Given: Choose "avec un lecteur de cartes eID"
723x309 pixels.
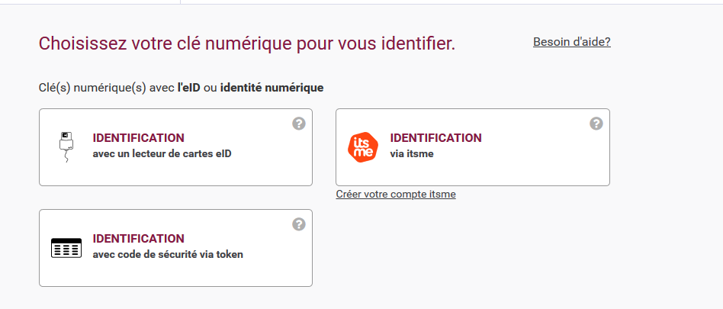Looking at the screenshot, I should (x=162, y=154).
